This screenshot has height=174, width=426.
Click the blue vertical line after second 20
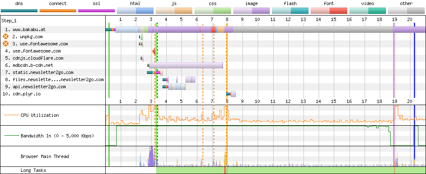(x=414, y=60)
